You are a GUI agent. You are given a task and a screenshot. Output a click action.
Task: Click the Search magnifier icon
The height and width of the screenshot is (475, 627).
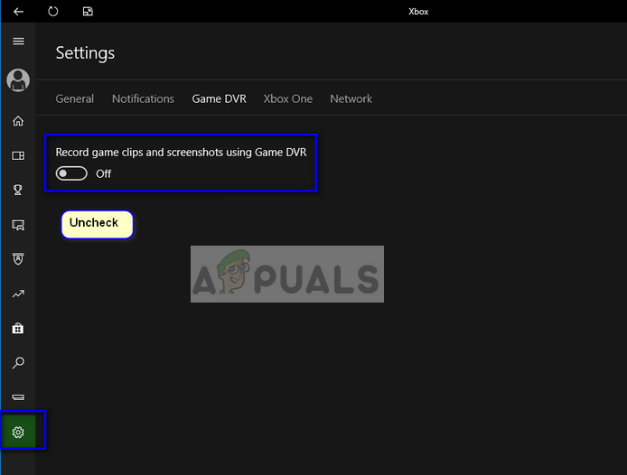18,363
